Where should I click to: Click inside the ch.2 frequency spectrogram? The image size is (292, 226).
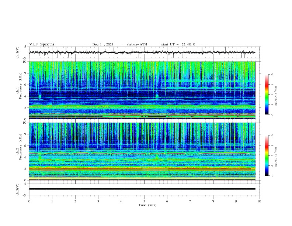142,151
